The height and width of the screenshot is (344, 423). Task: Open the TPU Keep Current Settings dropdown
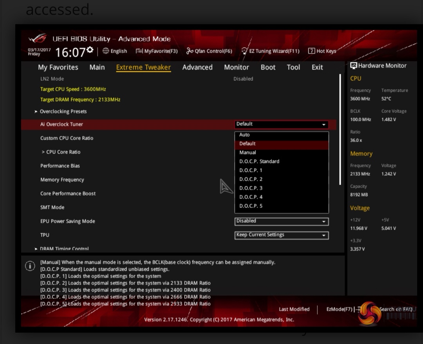click(282, 235)
